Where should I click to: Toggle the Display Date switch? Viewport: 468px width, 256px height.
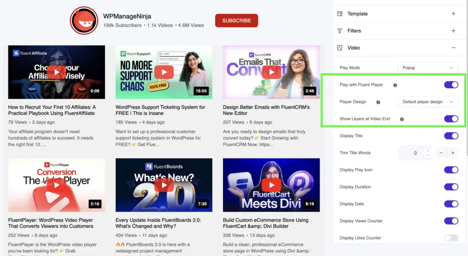pyautogui.click(x=451, y=204)
